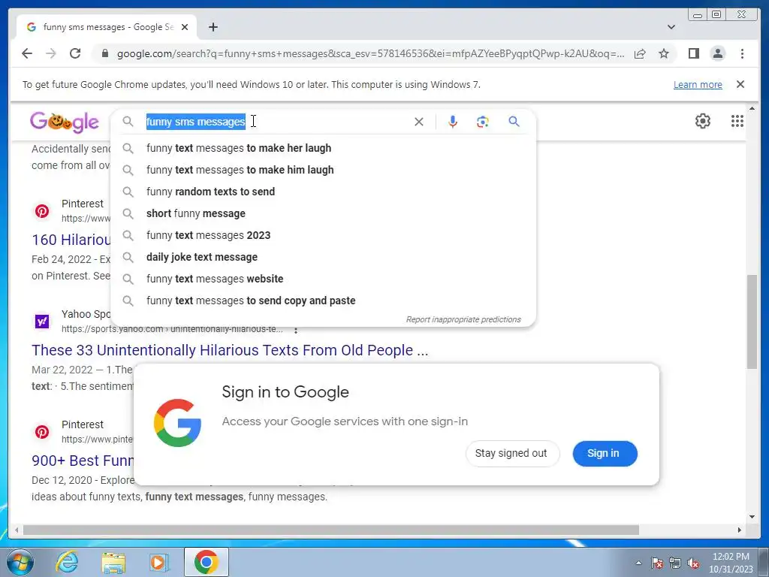
Task: Choose suggestion 'funny random texts to send'
Action: pos(324,192)
